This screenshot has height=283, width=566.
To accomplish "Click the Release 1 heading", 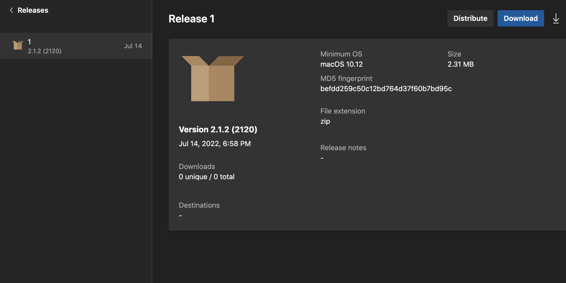I will click(x=192, y=18).
